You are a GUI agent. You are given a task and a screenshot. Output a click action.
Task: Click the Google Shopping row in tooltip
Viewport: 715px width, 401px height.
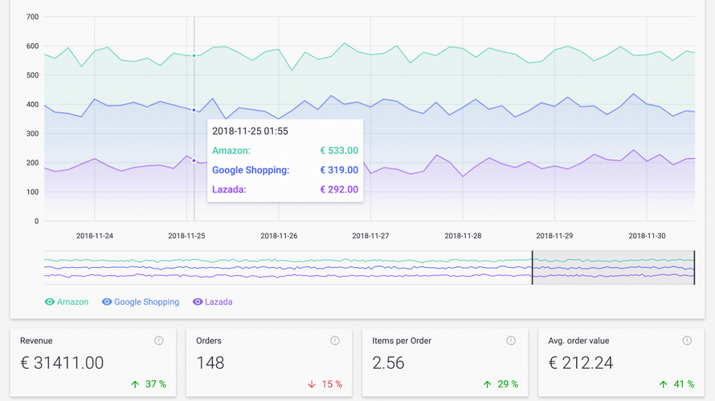(x=284, y=170)
